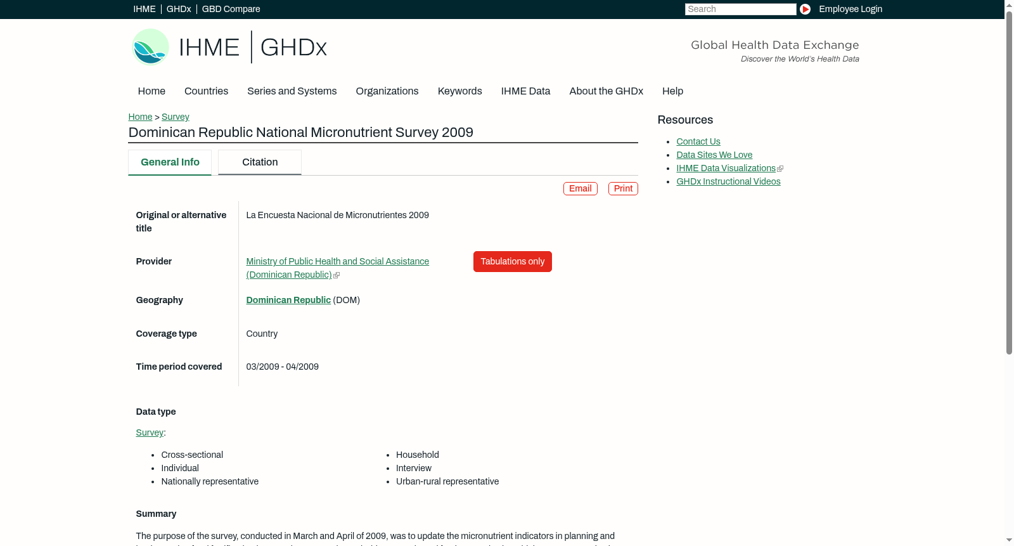1014x546 pixels.
Task: Open Data Sites We Love link
Action: 714,155
